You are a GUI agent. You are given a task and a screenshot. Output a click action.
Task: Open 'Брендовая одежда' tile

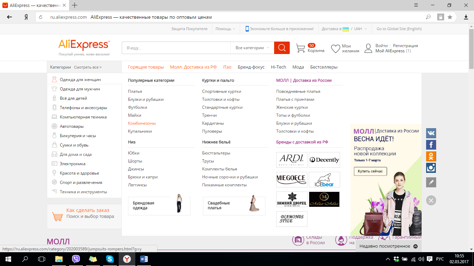[159, 206]
